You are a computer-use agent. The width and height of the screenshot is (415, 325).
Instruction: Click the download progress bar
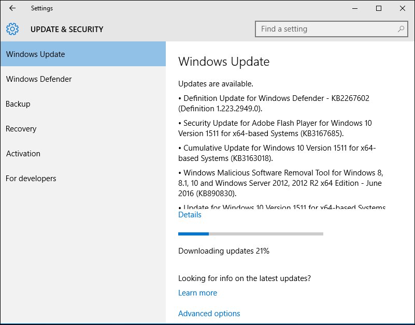click(251, 234)
